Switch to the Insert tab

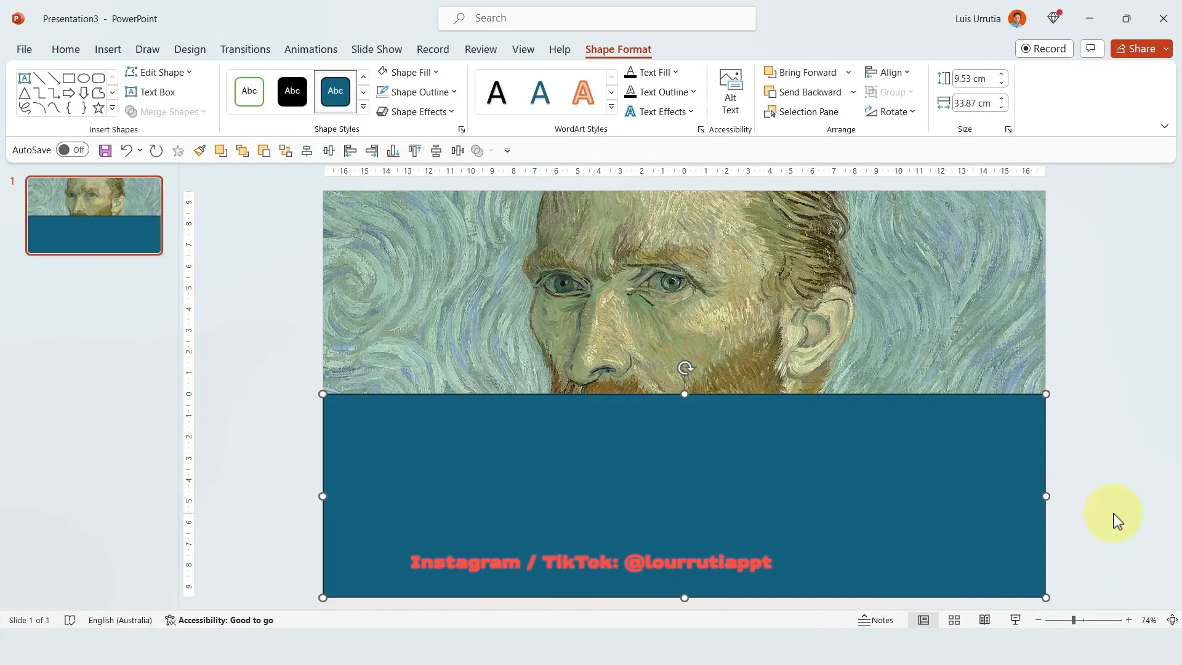point(108,49)
